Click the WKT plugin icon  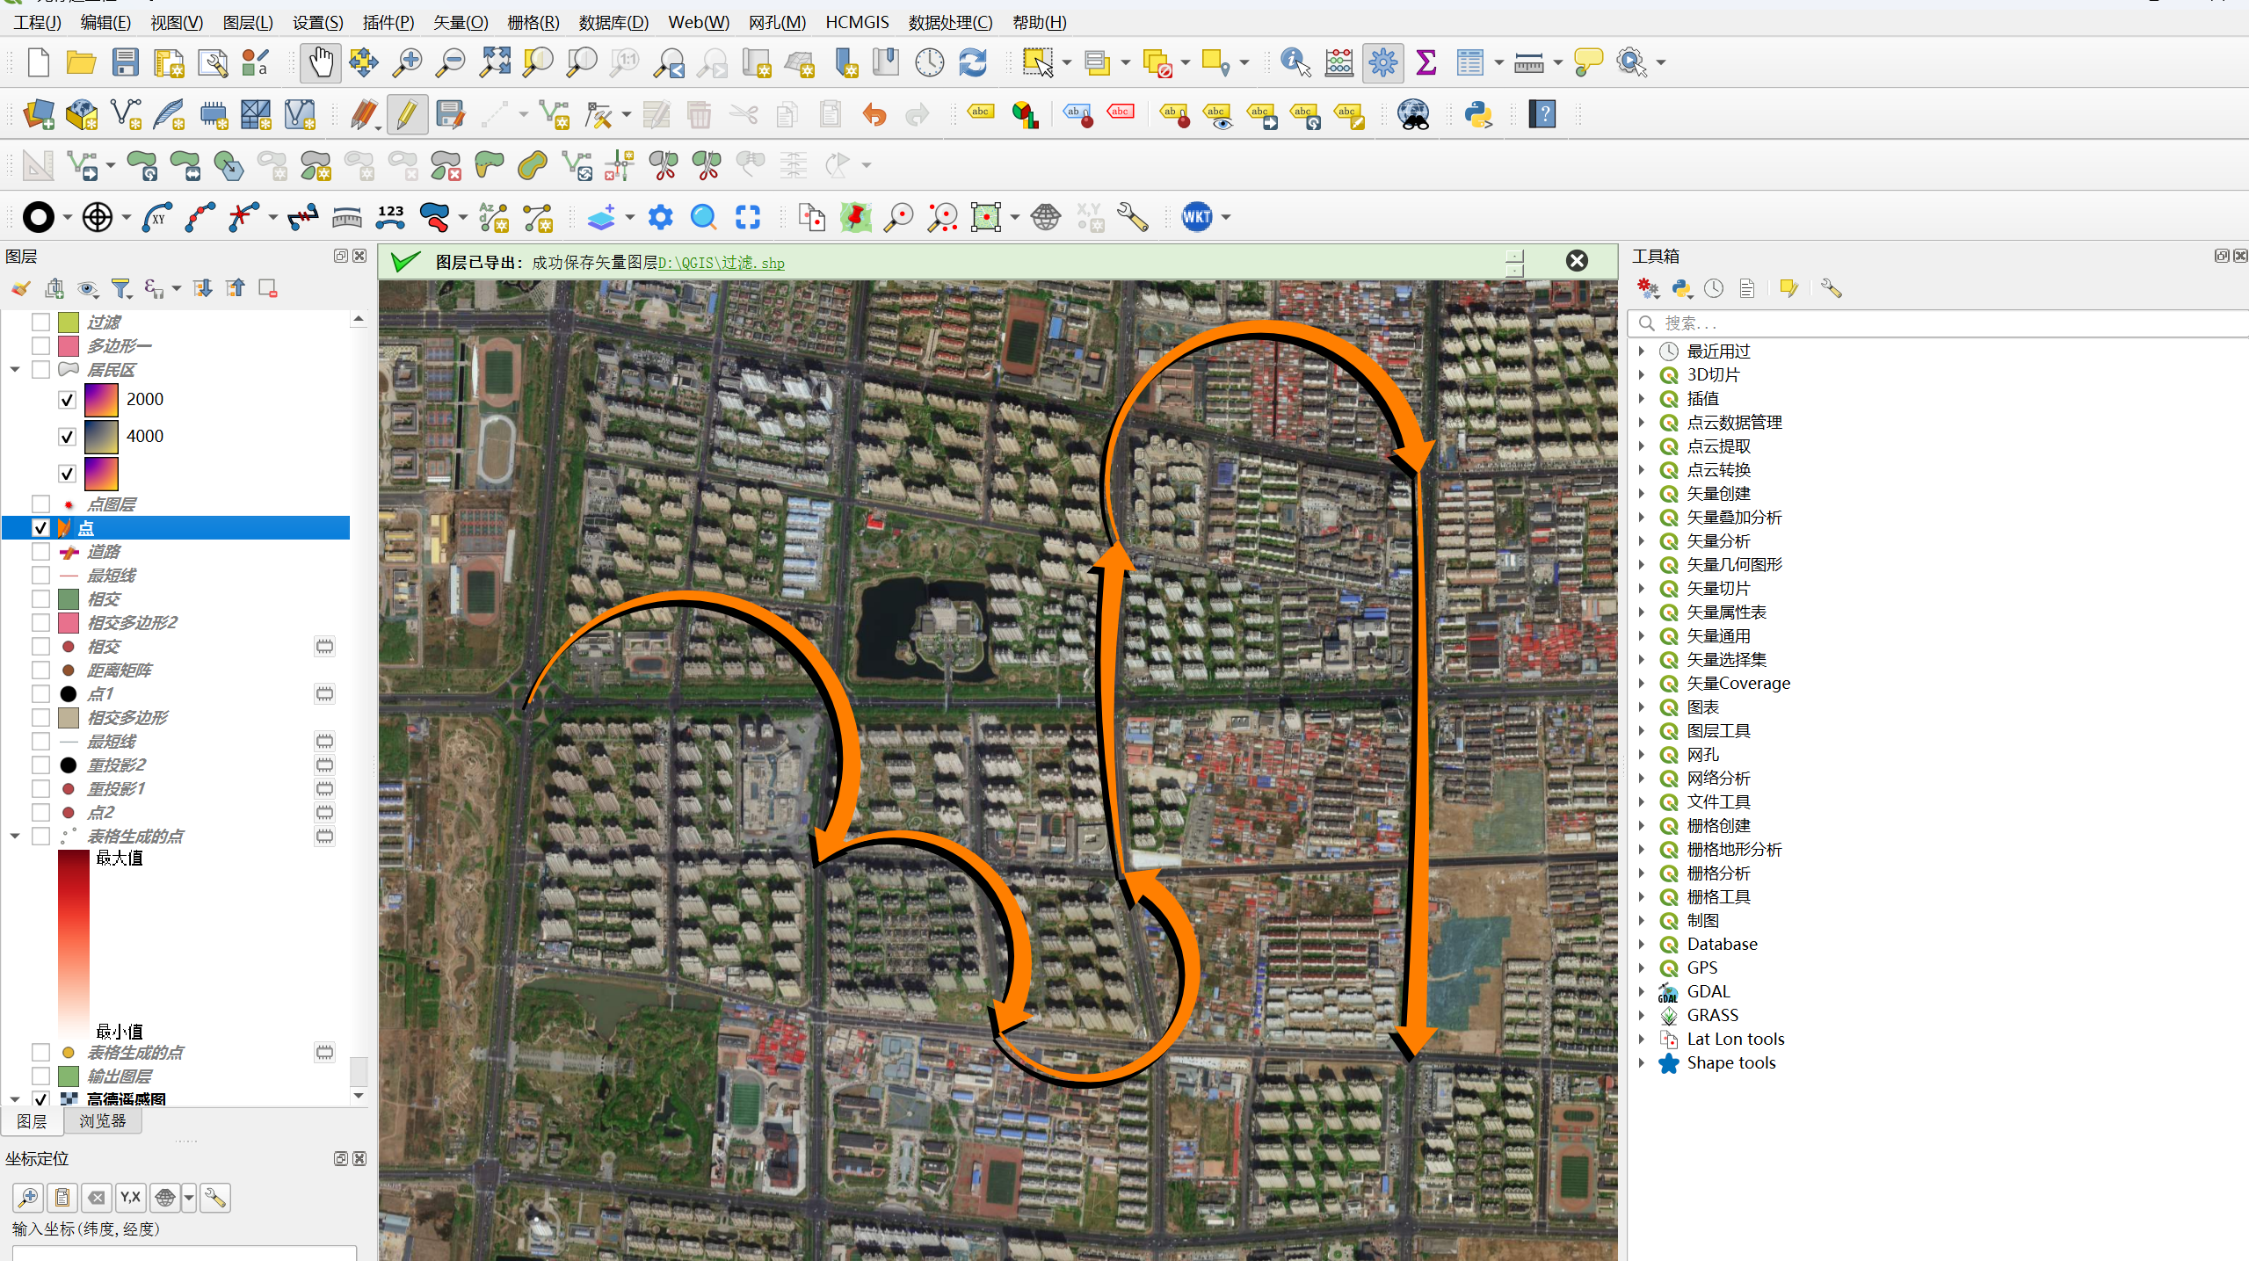click(x=1196, y=217)
